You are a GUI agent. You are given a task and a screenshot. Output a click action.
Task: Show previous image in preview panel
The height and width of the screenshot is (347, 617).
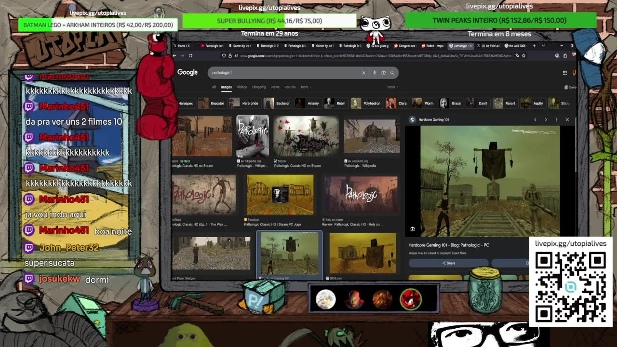535,120
